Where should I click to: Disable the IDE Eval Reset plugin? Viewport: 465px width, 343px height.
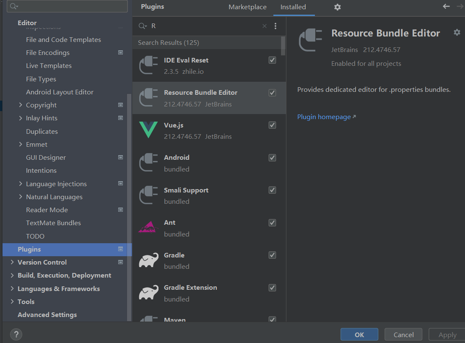pos(272,60)
